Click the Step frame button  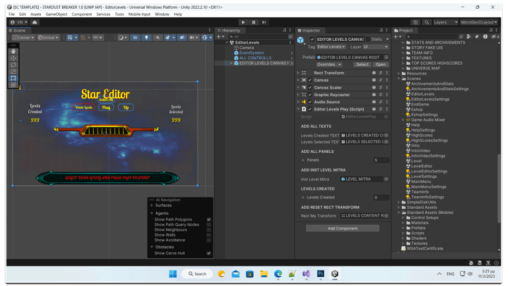264,22
